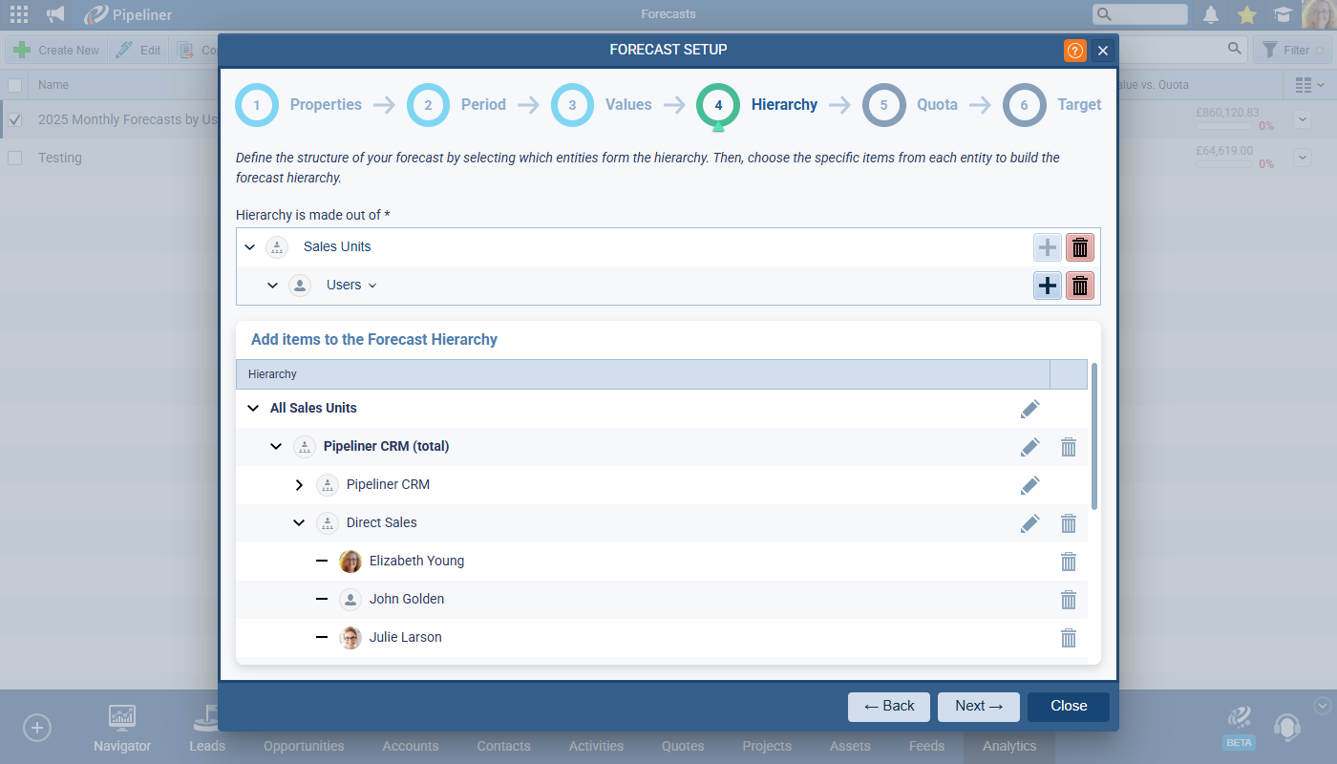The height and width of the screenshot is (764, 1337).
Task: Open the Users entity dropdown
Action: click(x=372, y=286)
